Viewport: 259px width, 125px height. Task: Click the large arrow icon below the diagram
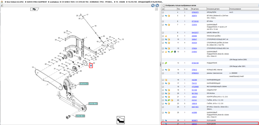point(121,120)
